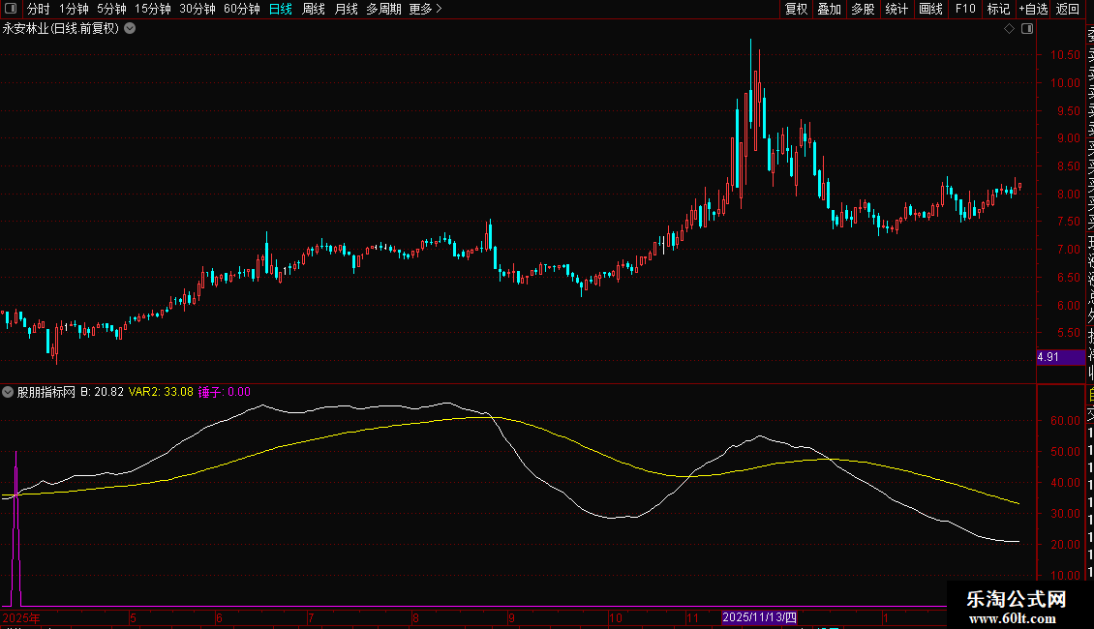1094x629 pixels.
Task: Switch to 月线 monthly chart
Action: pos(346,9)
